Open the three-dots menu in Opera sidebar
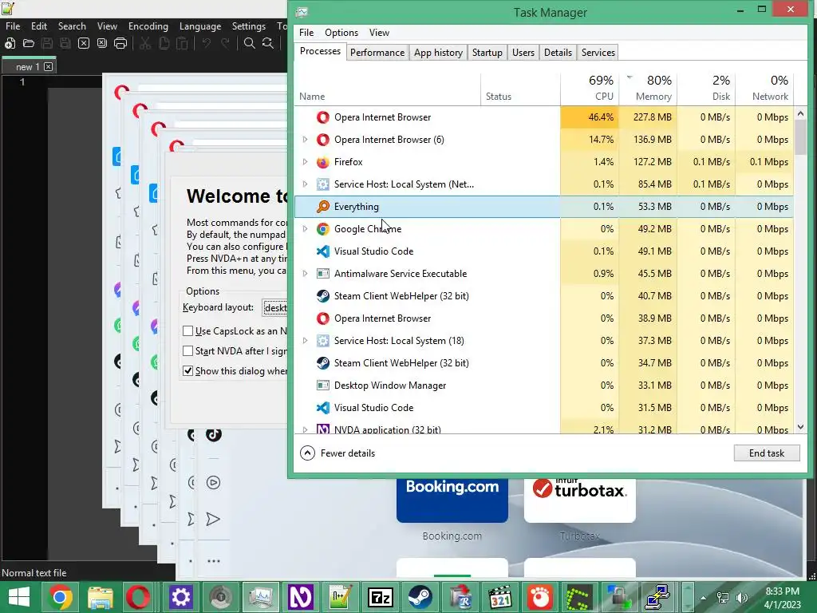 pos(213,561)
